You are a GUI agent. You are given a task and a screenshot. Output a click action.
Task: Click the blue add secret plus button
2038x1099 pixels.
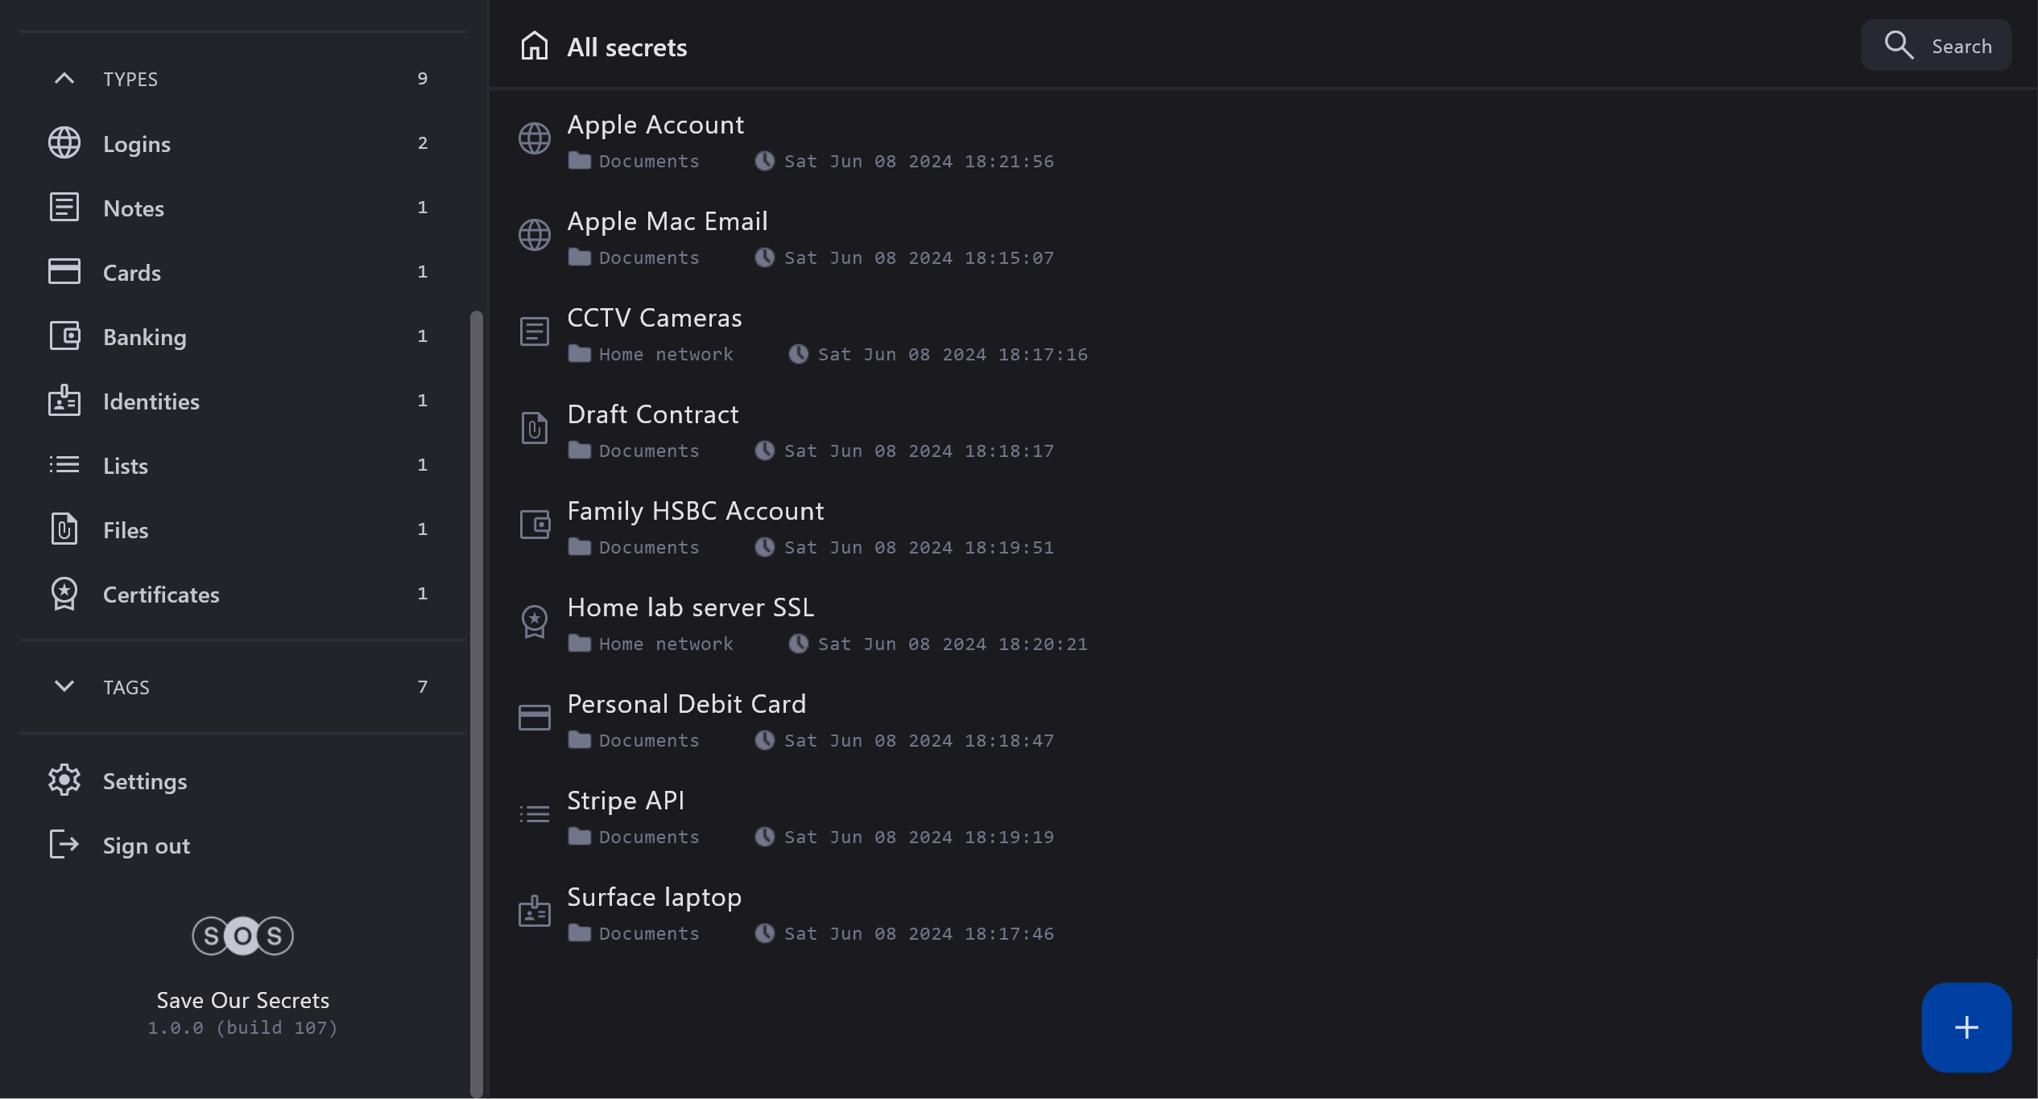click(x=1966, y=1027)
